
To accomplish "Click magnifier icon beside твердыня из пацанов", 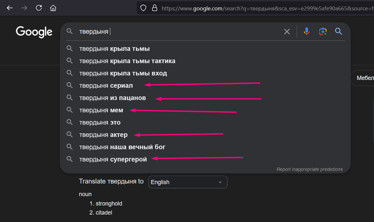I will 70,97.
